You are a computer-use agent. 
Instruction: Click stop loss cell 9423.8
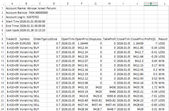tap(95, 96)
